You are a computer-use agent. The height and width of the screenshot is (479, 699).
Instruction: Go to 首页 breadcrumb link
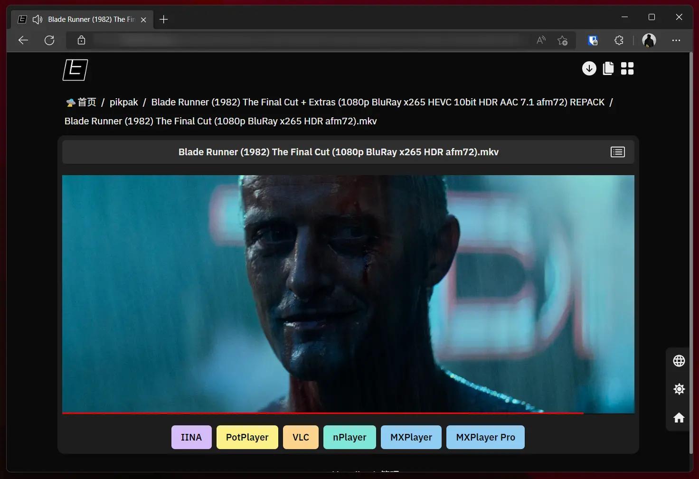(81, 102)
